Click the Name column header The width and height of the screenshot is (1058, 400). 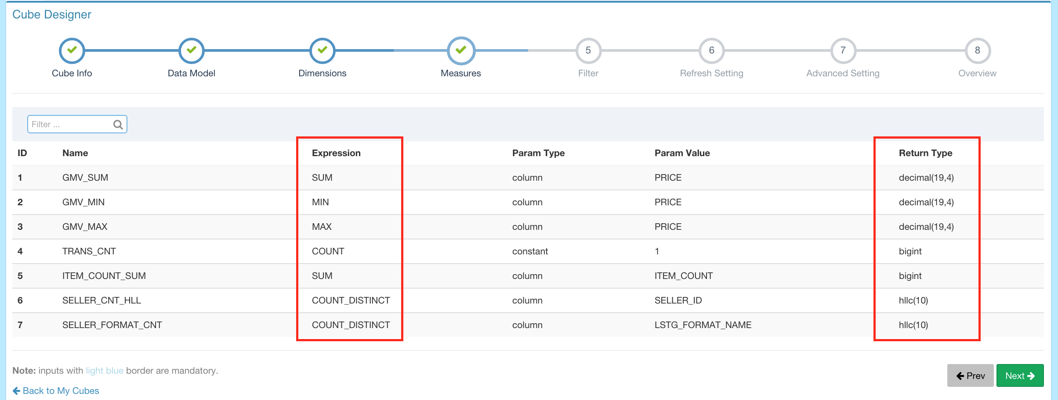pyautogui.click(x=75, y=153)
